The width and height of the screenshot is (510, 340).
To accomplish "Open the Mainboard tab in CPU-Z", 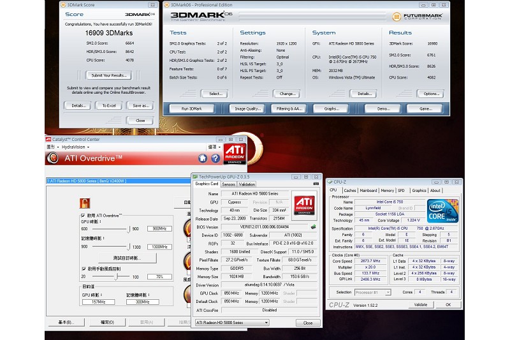I will 368,191.
